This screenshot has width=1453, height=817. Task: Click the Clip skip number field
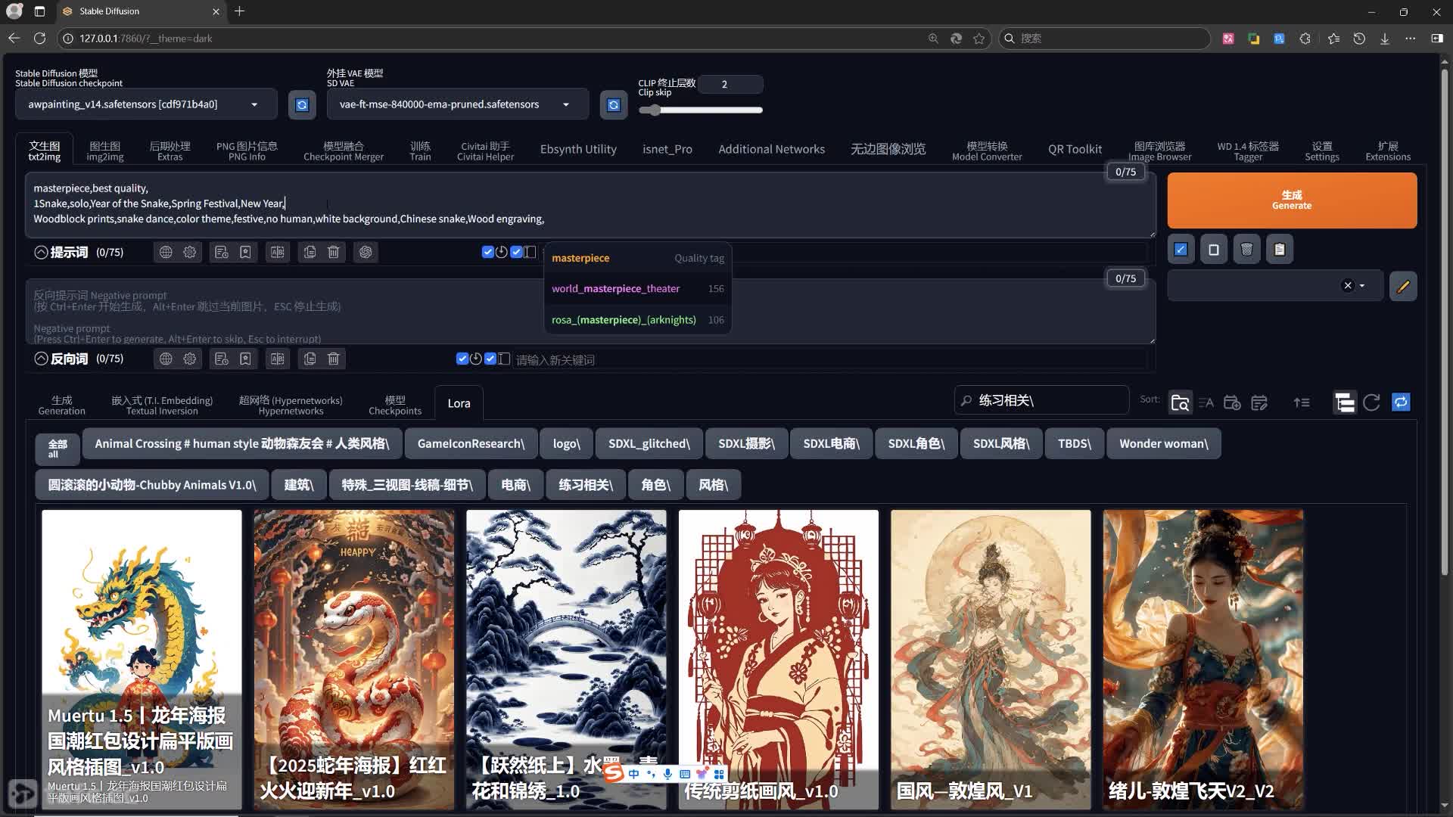pos(730,84)
